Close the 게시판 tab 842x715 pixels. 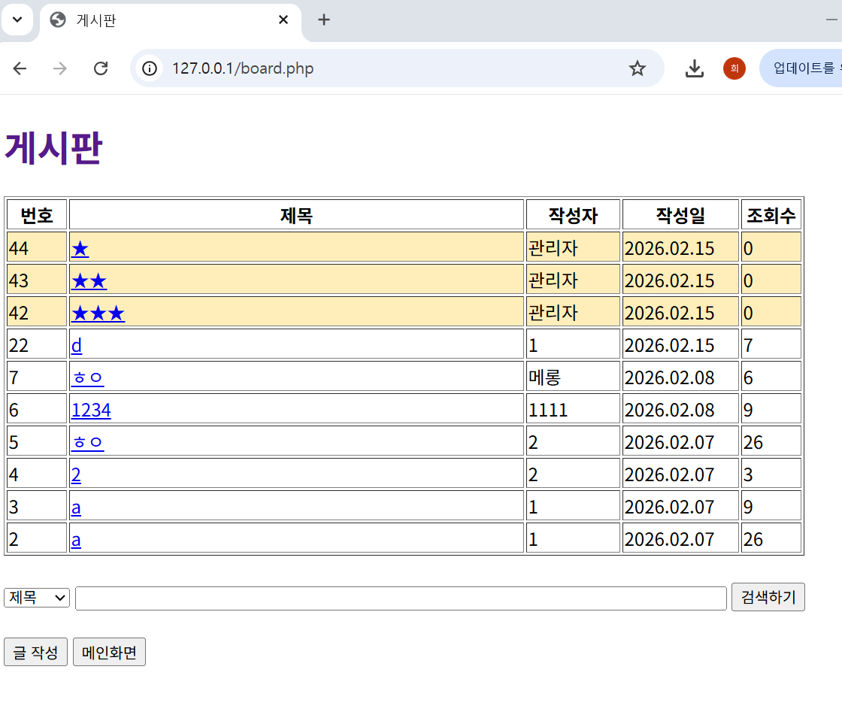click(283, 20)
